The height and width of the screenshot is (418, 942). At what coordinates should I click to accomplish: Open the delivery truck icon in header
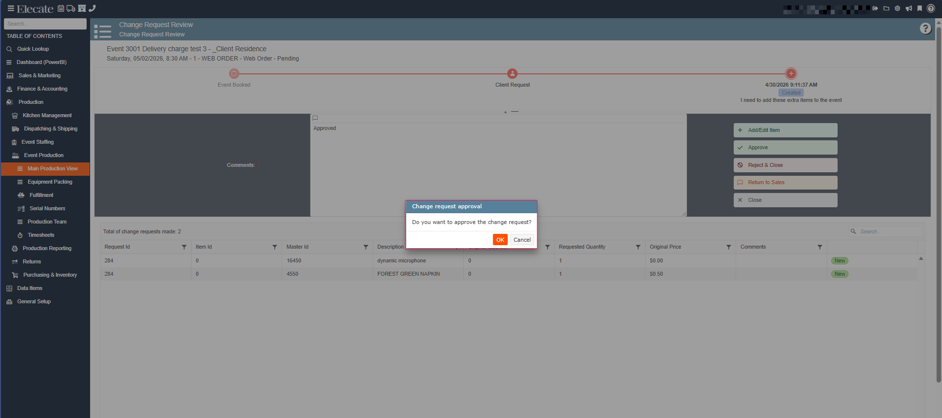point(71,8)
